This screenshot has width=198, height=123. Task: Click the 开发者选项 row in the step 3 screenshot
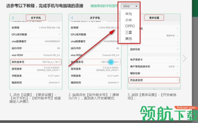(154, 80)
